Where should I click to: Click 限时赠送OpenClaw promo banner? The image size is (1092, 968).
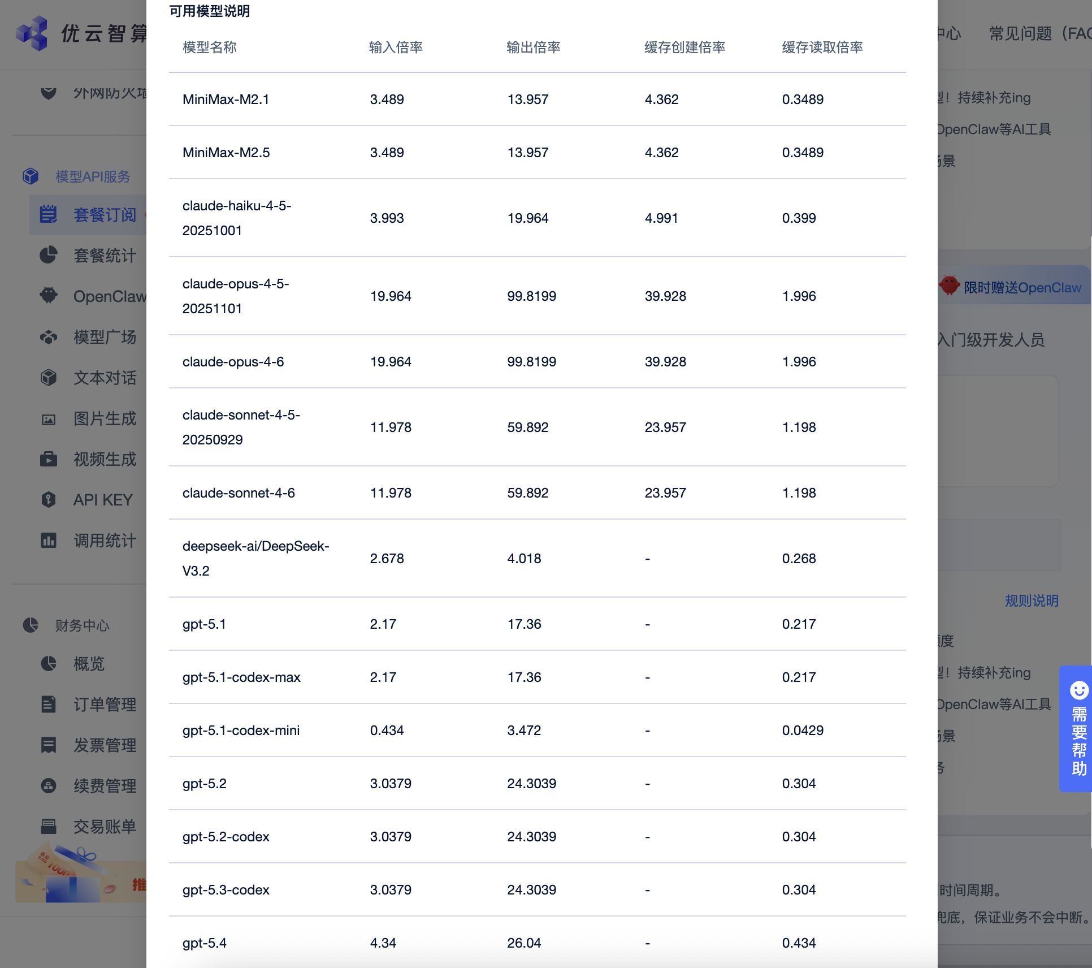point(1015,286)
